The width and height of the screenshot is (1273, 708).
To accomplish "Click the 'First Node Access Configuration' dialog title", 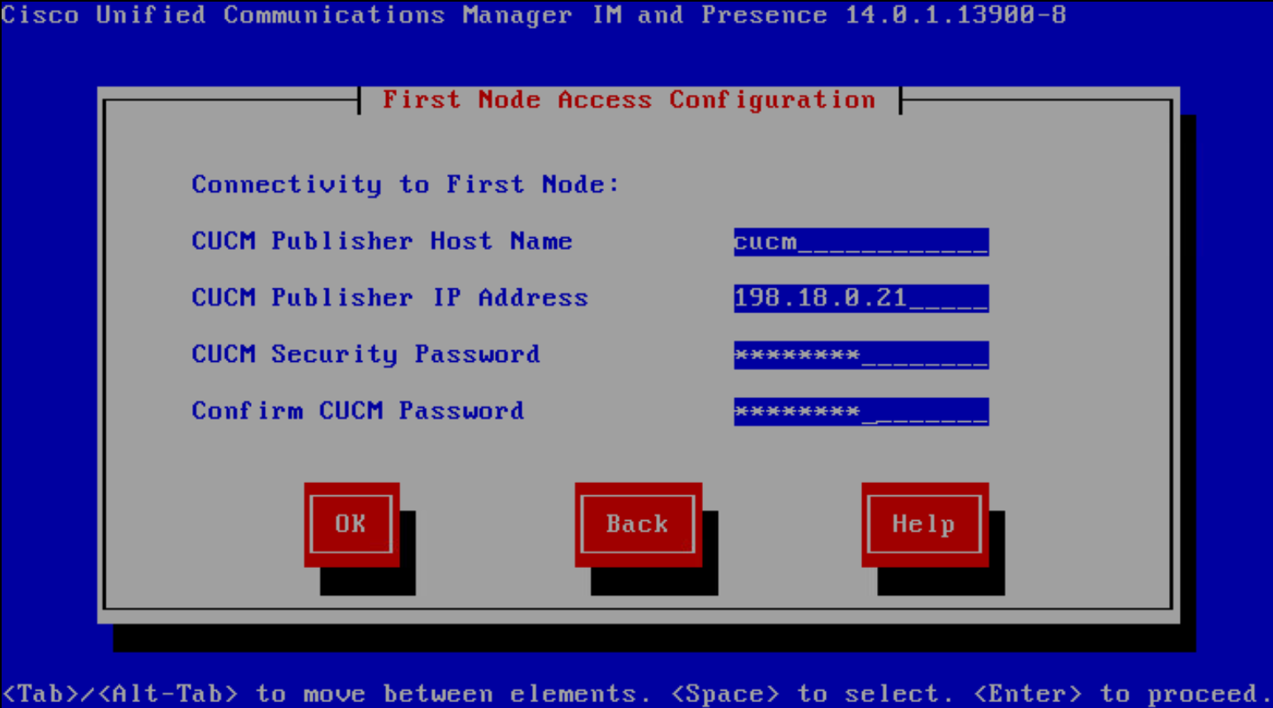I will click(629, 100).
